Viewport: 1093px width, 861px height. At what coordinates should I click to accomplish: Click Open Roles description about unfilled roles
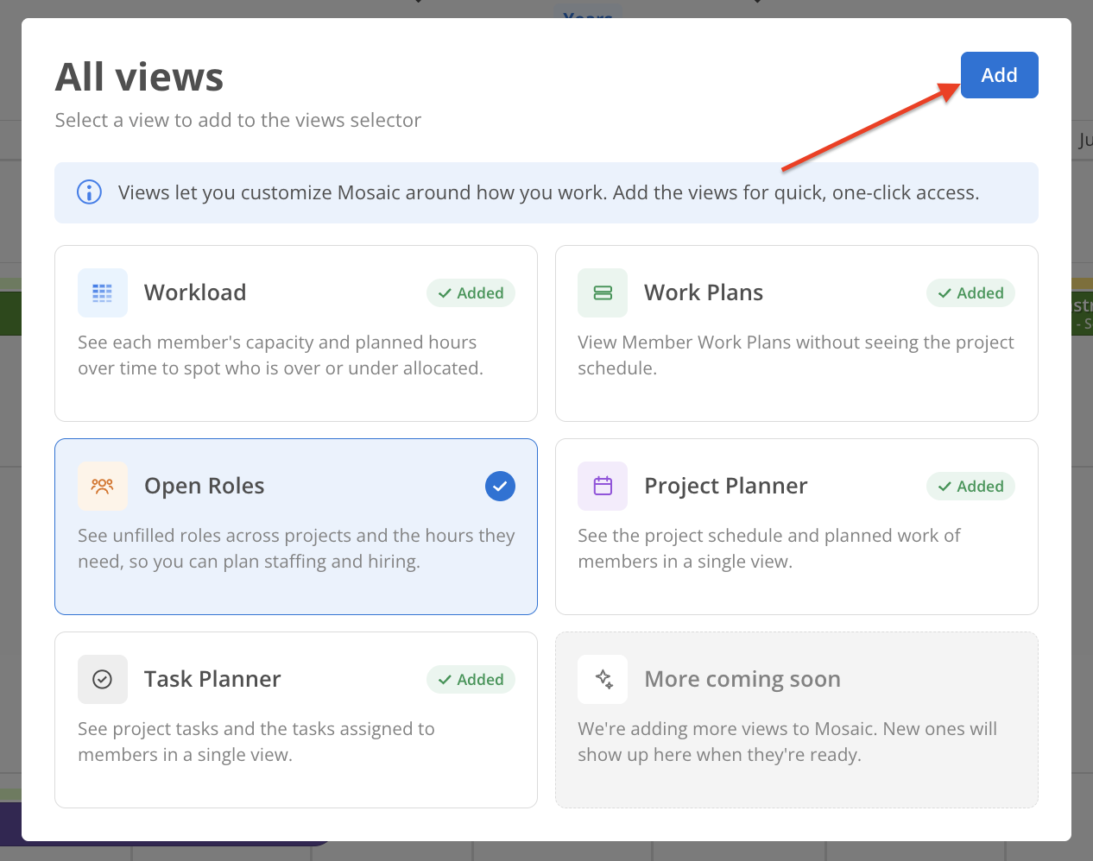tap(296, 549)
